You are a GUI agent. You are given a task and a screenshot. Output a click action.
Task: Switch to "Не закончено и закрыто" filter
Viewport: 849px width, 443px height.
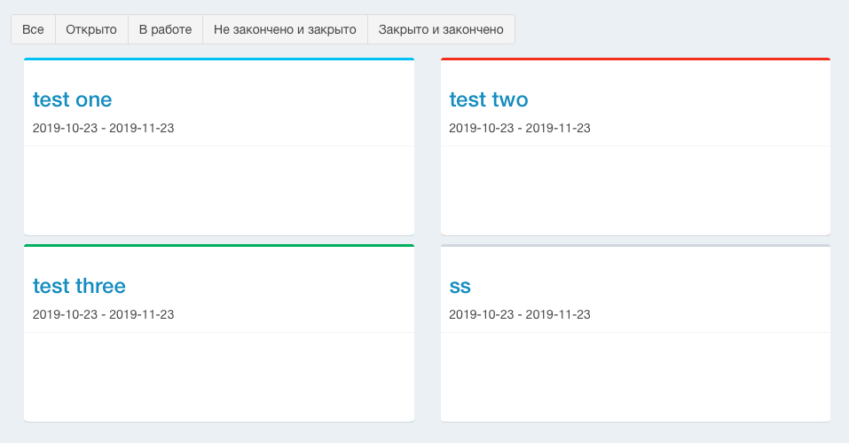pos(285,29)
